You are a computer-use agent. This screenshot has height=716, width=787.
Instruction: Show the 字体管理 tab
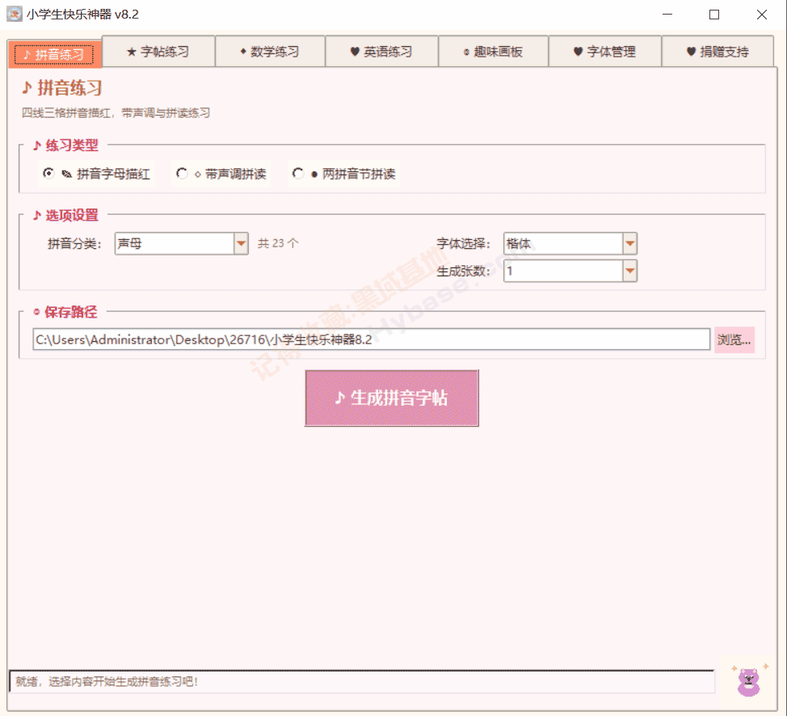pos(605,51)
